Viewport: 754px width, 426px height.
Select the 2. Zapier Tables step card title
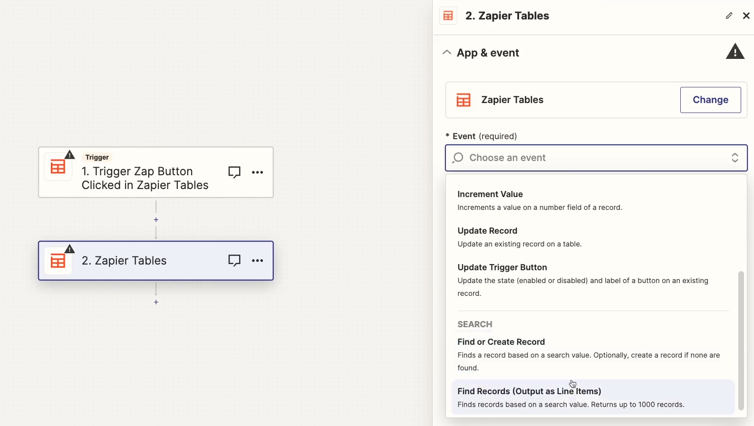pos(124,261)
